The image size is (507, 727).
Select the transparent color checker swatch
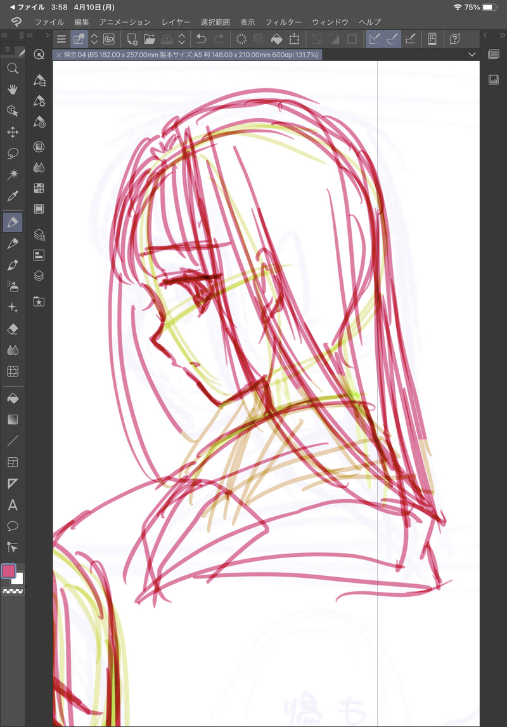[x=13, y=591]
